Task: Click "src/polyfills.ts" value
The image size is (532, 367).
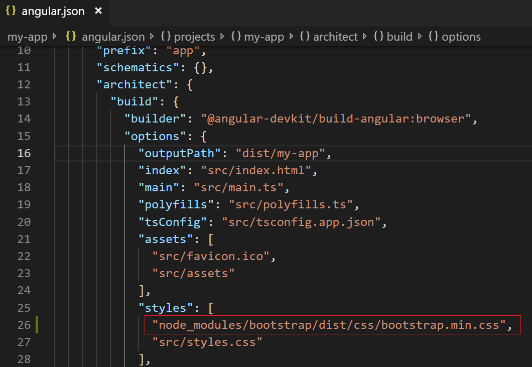Action: point(291,205)
